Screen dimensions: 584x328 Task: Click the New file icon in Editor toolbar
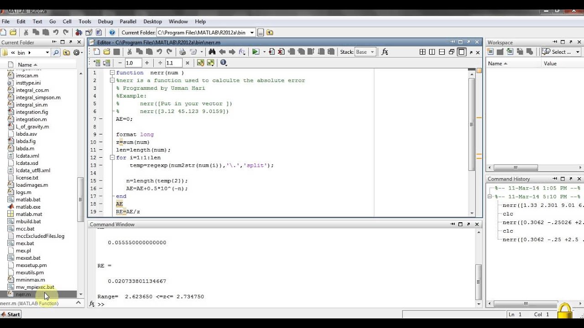point(97,52)
